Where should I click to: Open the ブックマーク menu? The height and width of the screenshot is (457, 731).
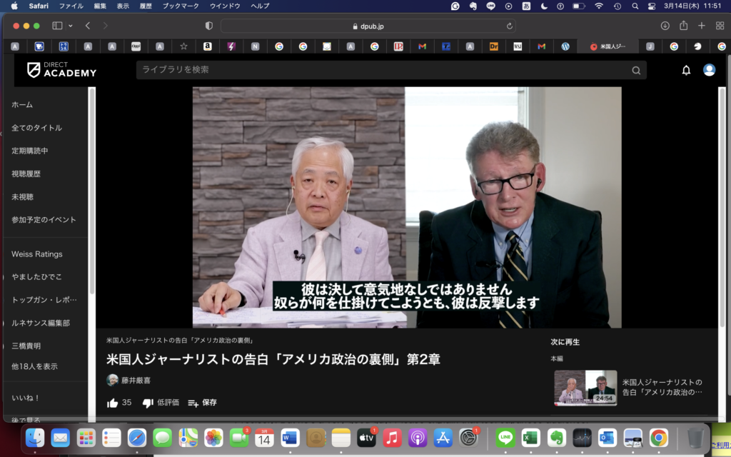tap(181, 6)
